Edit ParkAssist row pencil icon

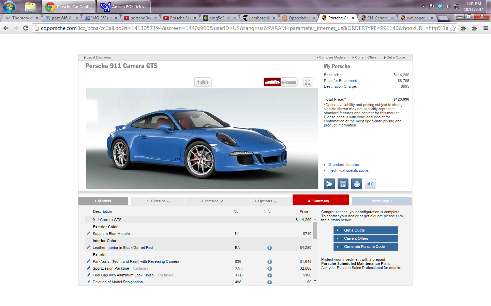click(x=89, y=261)
